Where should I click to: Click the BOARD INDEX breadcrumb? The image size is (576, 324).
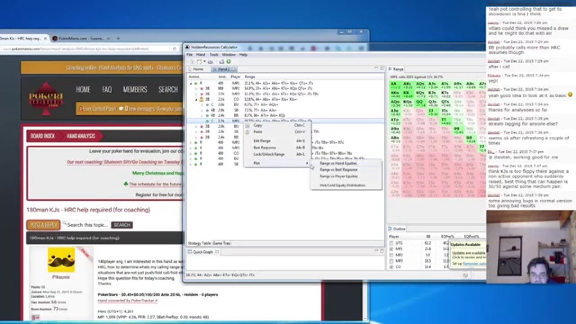tap(42, 135)
